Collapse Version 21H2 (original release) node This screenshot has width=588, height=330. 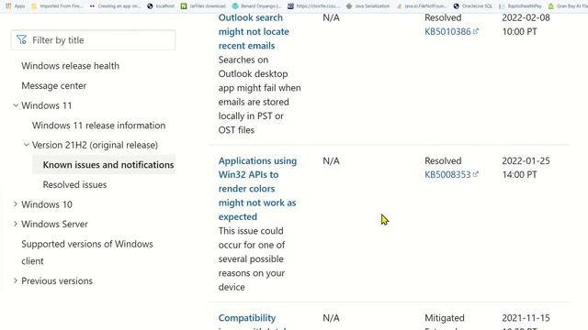coord(27,145)
